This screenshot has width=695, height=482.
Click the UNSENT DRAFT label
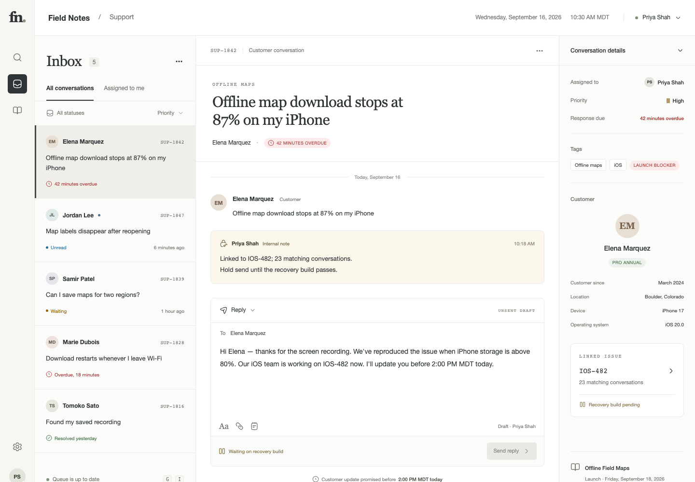tap(516, 311)
